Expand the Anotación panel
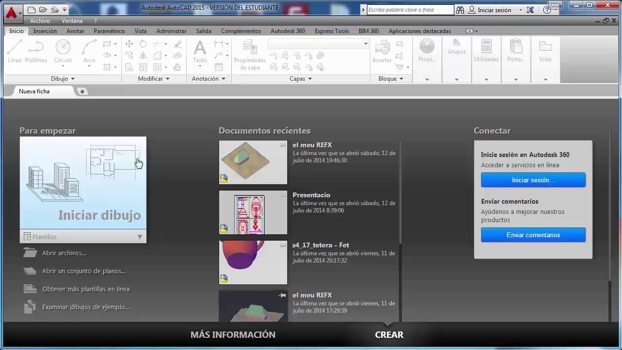 tap(208, 79)
